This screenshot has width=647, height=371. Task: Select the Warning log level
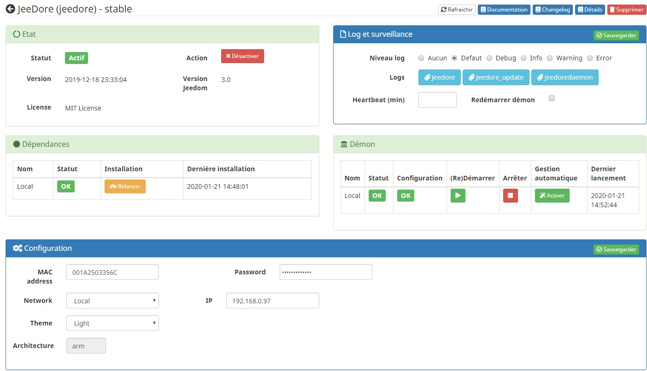tap(550, 58)
